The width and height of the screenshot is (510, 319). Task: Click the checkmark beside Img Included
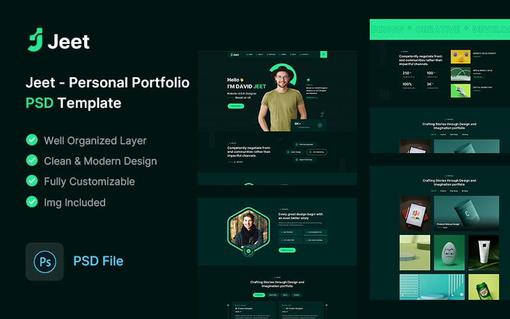(x=31, y=202)
